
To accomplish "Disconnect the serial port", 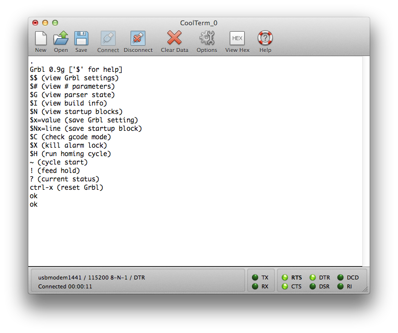I will (x=138, y=39).
